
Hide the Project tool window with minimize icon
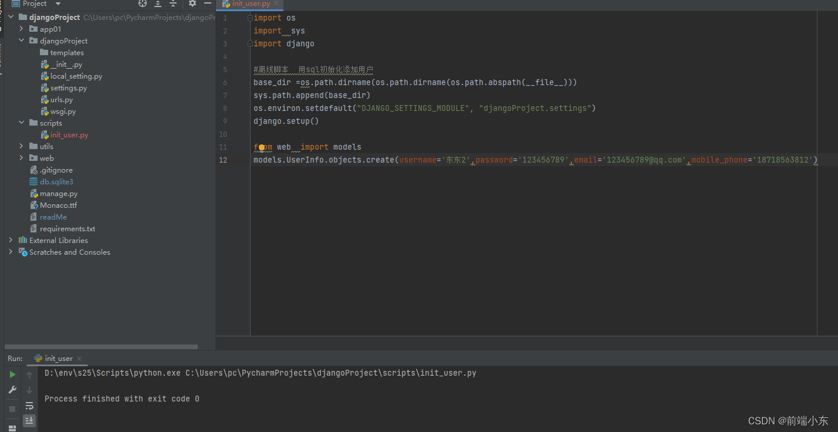207,4
